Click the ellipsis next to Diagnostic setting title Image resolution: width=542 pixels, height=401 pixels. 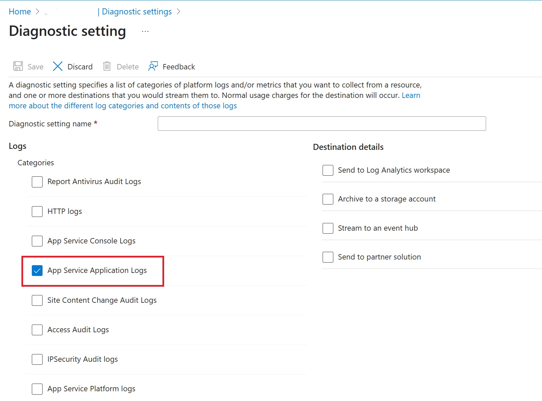[145, 31]
